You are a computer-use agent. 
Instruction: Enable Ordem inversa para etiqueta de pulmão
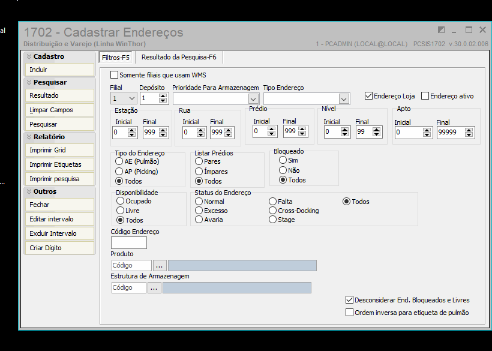(349, 313)
